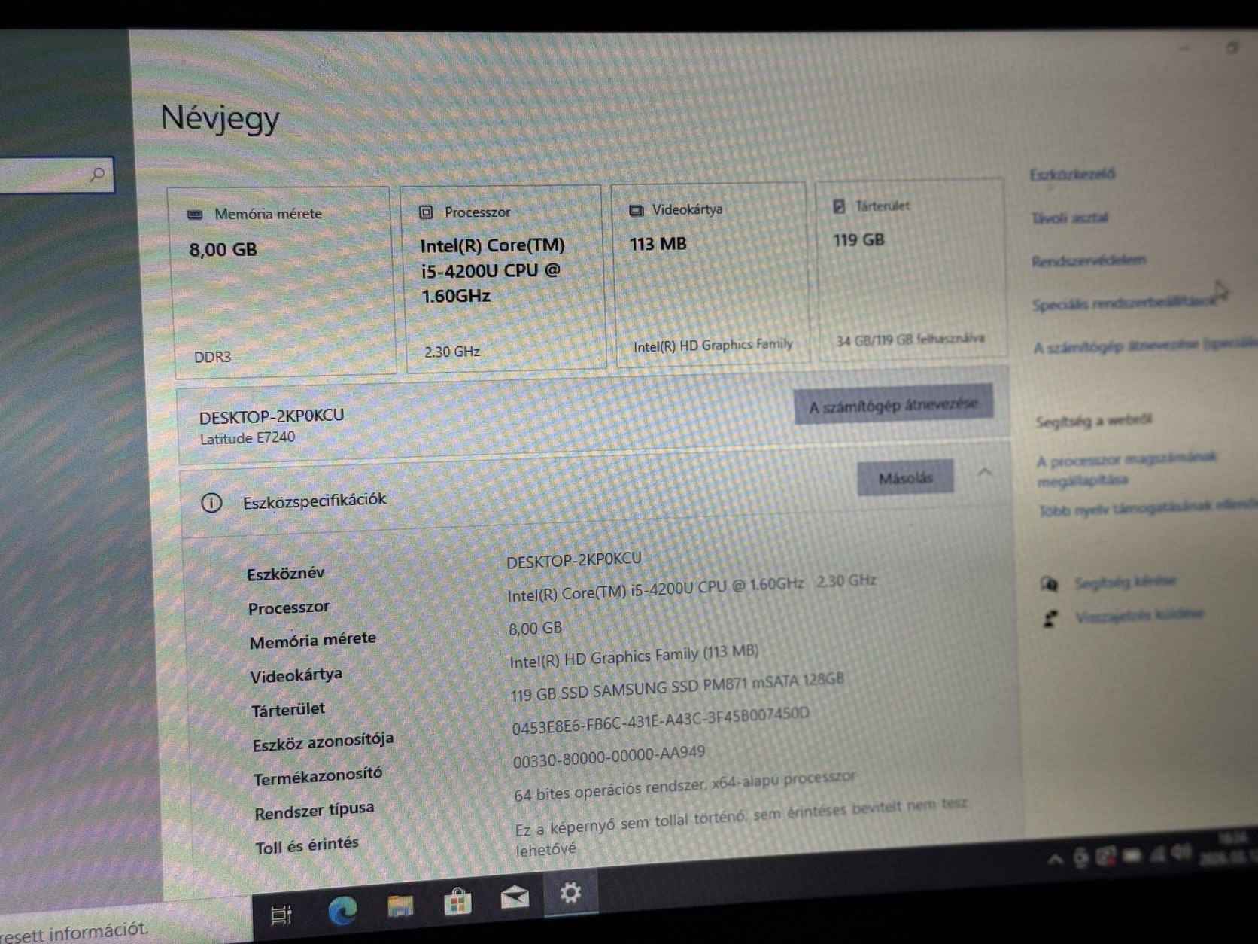
Task: Open File Explorer from the taskbar
Action: coord(400,906)
